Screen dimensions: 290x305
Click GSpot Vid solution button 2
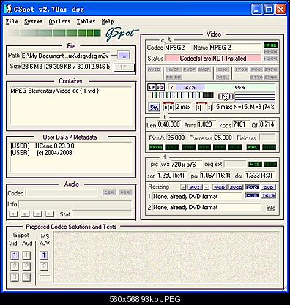15,266
